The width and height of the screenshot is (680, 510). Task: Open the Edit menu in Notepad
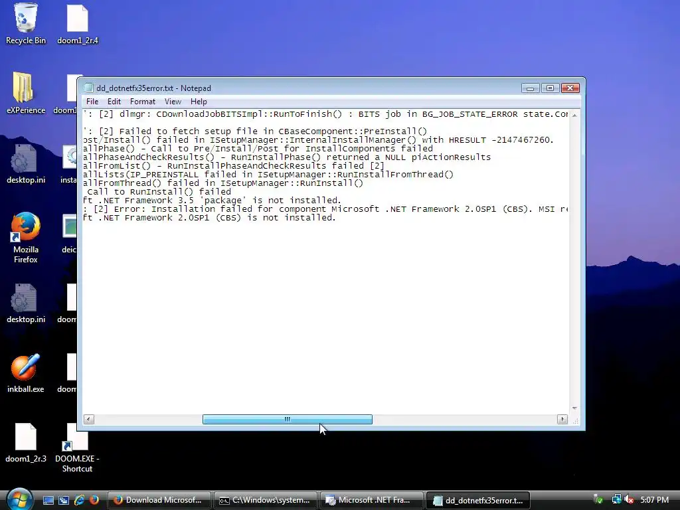pos(114,102)
